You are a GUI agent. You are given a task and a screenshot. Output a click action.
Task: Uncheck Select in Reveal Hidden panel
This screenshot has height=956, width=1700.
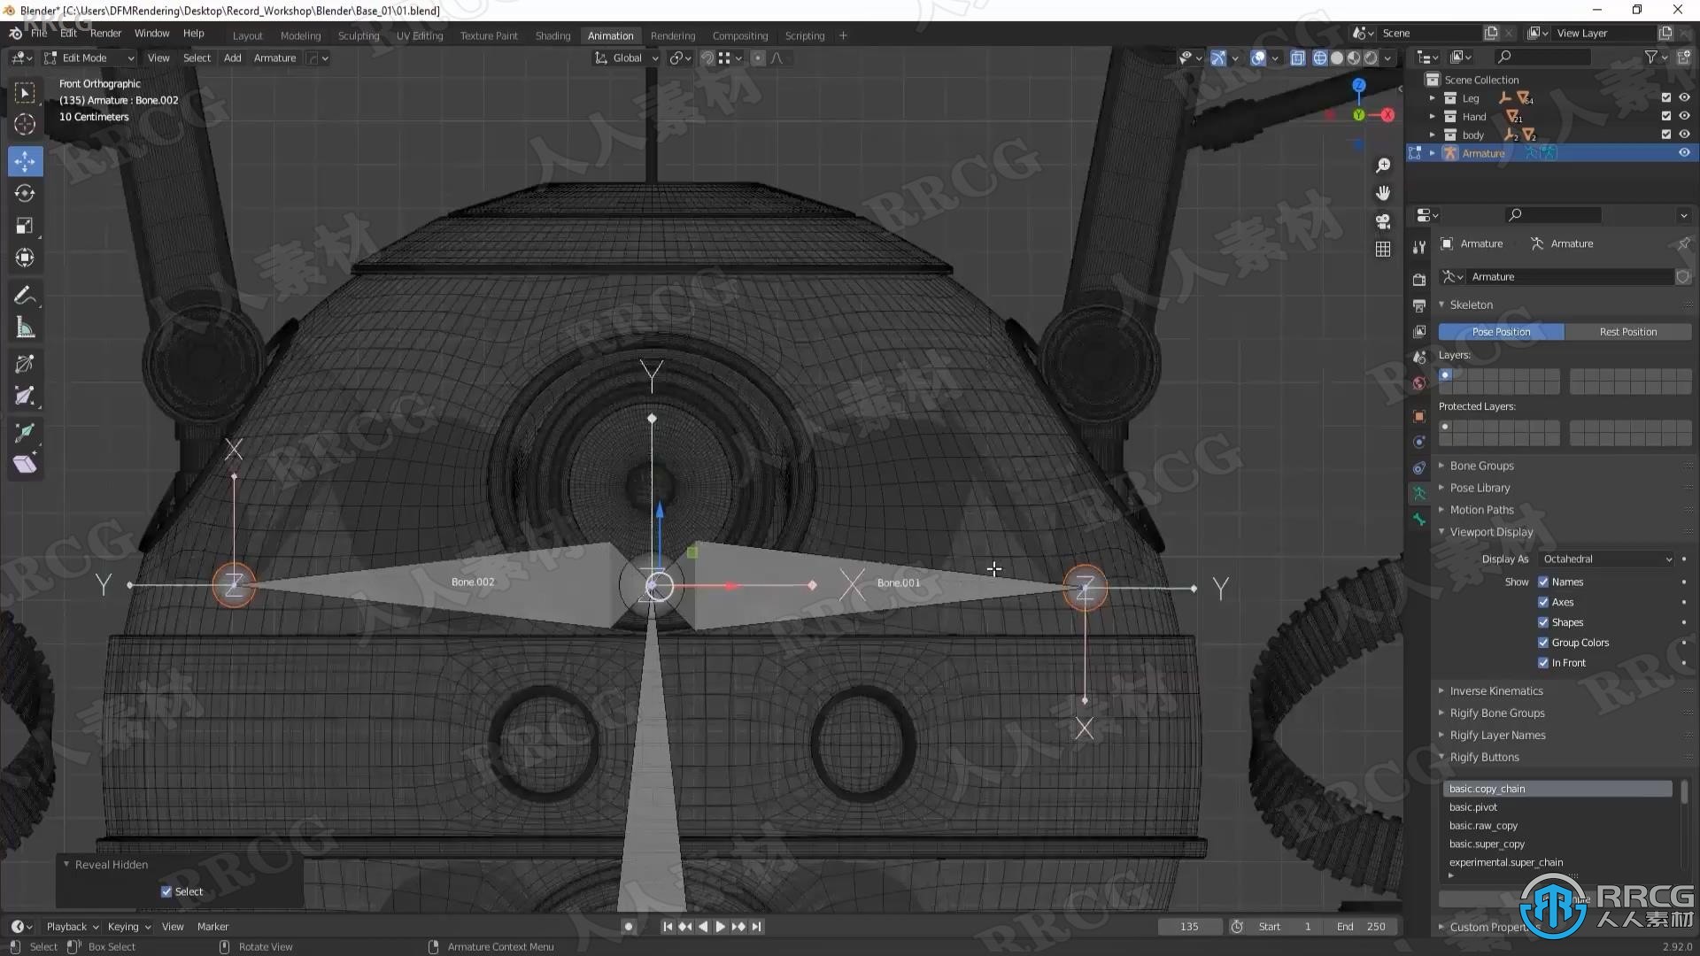click(166, 891)
